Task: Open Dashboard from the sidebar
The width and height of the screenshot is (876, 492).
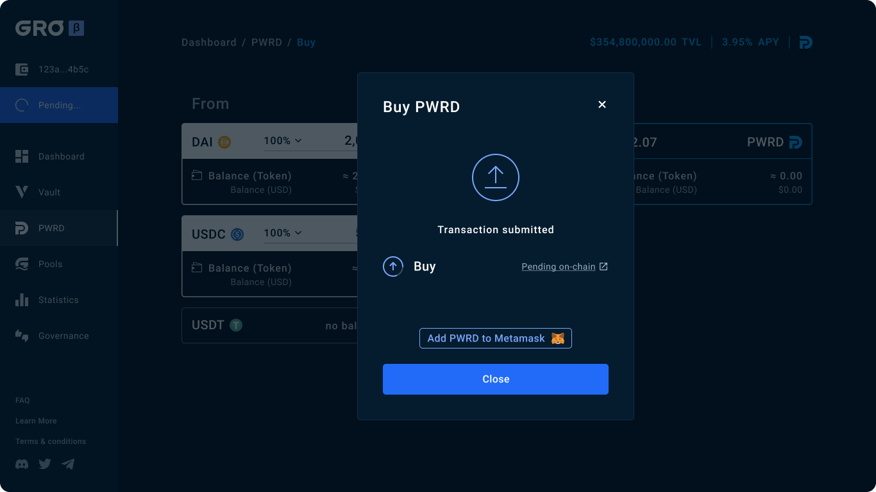Action: click(x=59, y=156)
